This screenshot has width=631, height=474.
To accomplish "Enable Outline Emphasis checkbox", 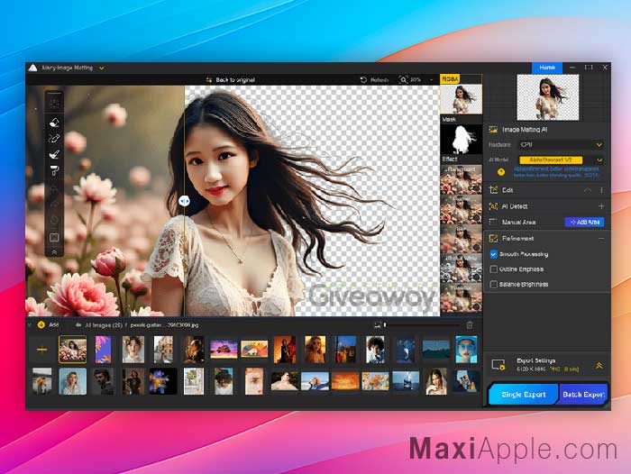I will (x=493, y=269).
